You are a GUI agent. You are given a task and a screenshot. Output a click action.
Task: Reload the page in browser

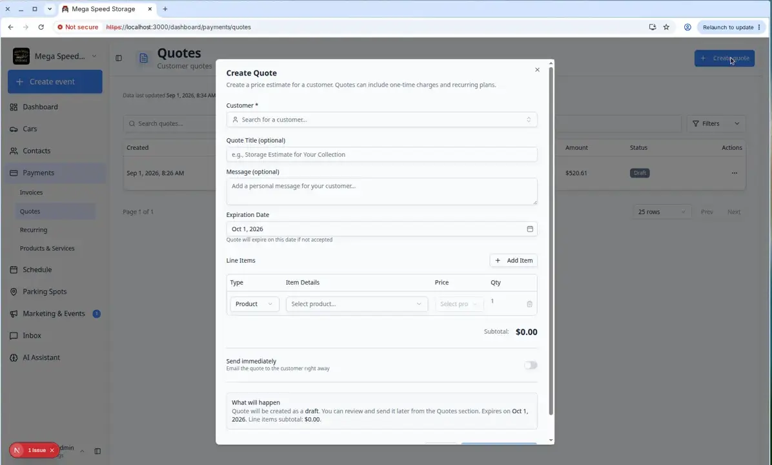(x=41, y=27)
